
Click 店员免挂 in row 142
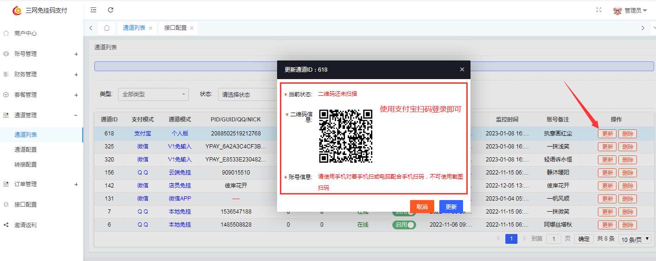tap(180, 186)
